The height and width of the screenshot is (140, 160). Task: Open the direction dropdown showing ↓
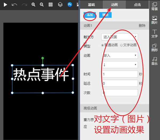pyautogui.click(x=119, y=65)
